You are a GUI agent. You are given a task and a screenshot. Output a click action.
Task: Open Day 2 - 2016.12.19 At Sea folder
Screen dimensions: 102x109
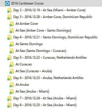(49, 10)
